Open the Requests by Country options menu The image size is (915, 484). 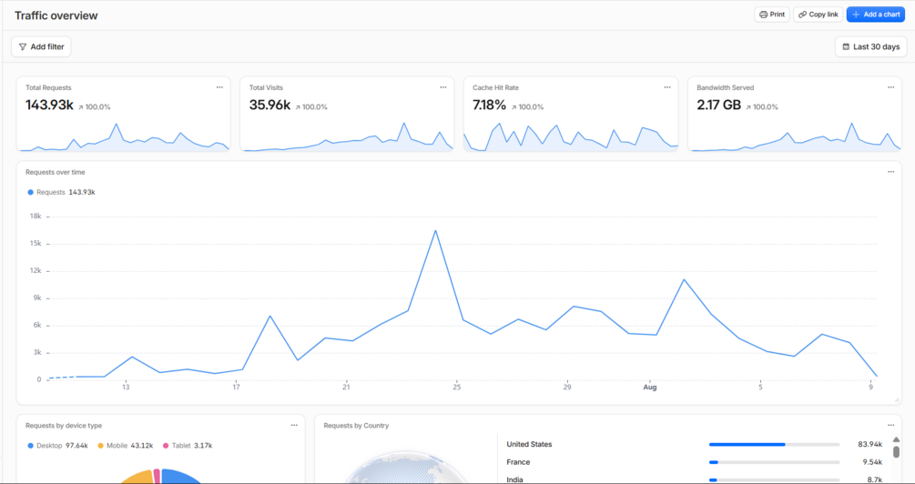(x=890, y=425)
